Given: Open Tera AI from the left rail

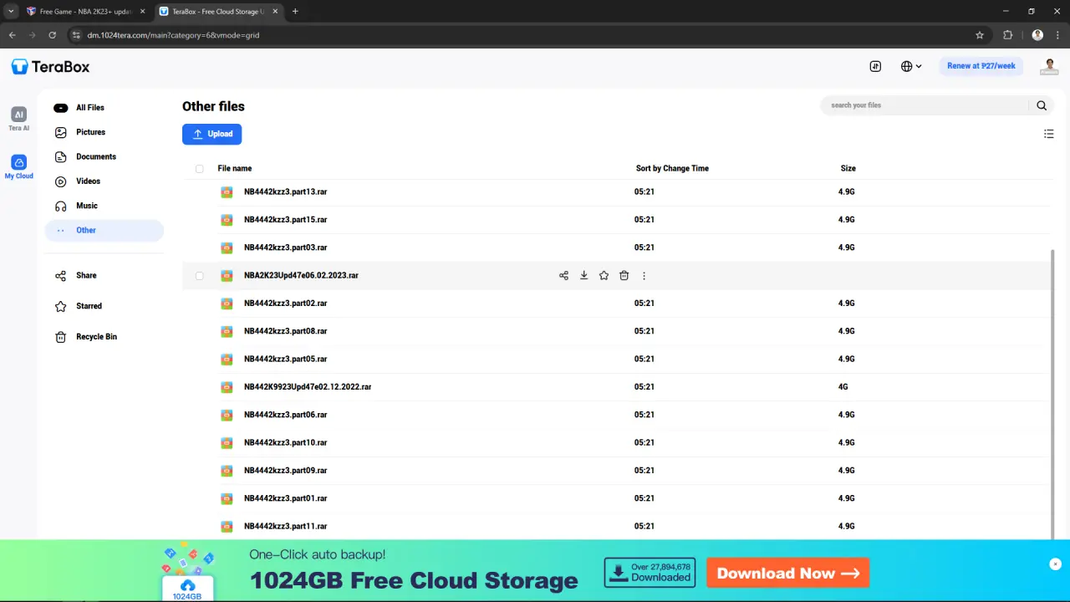Looking at the screenshot, I should coord(18,119).
